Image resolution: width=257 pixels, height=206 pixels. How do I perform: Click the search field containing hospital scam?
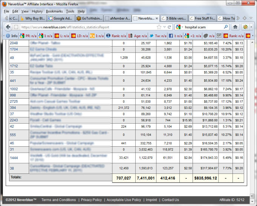(x=203, y=27)
